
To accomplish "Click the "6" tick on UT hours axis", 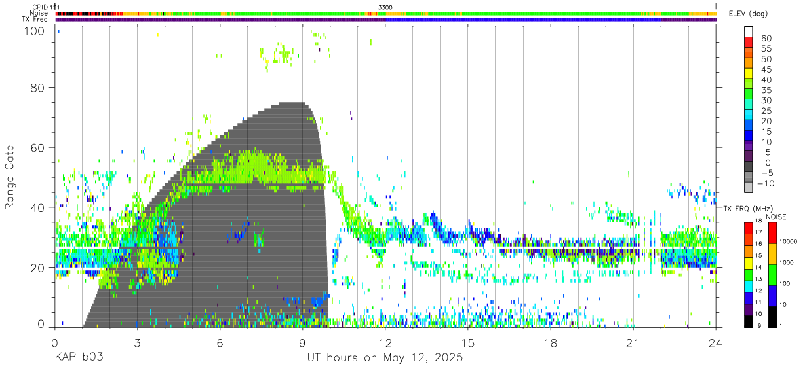I will (x=220, y=343).
